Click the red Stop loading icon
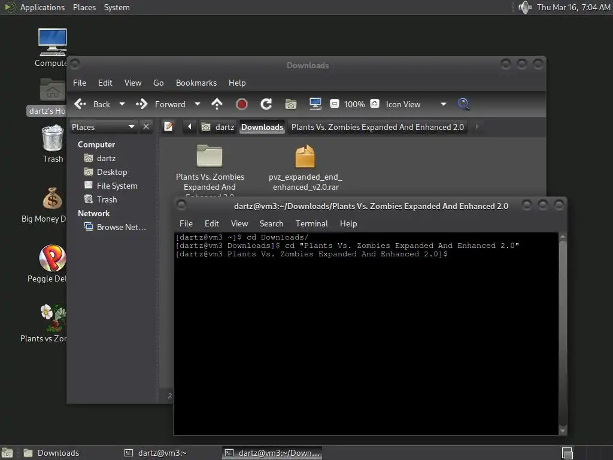This screenshot has width=613, height=460. point(242,104)
